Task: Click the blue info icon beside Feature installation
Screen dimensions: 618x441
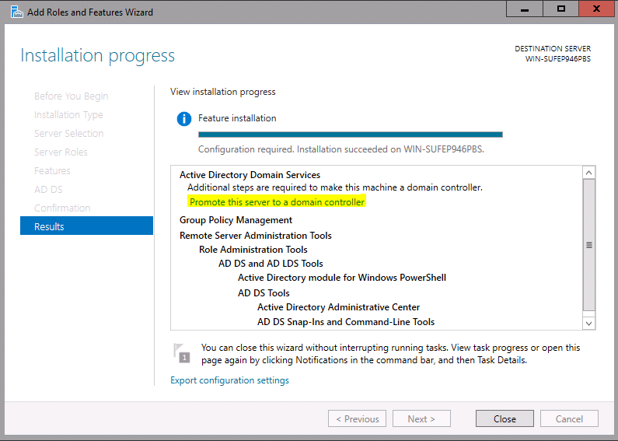Action: [184, 119]
